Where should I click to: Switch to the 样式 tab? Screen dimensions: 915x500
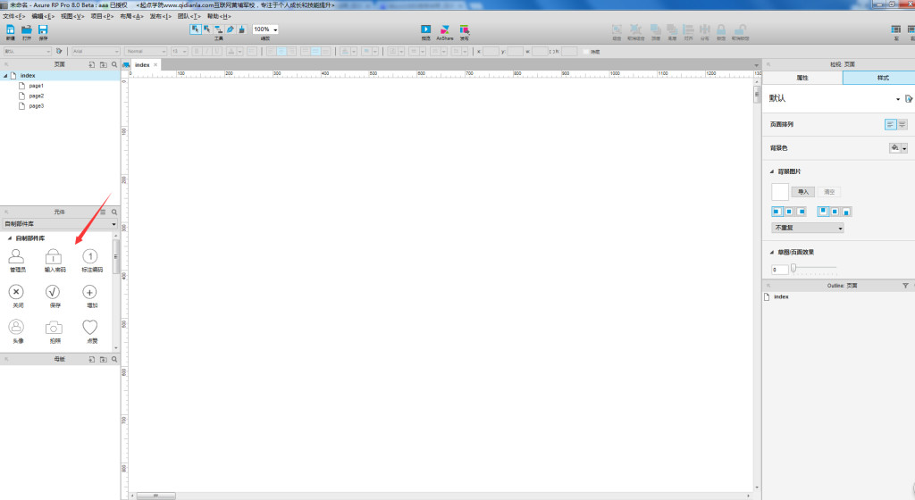[879, 78]
